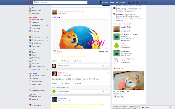Like the doge Firefox post
This screenshot has width=175, height=109.
pyautogui.click(x=55, y=61)
